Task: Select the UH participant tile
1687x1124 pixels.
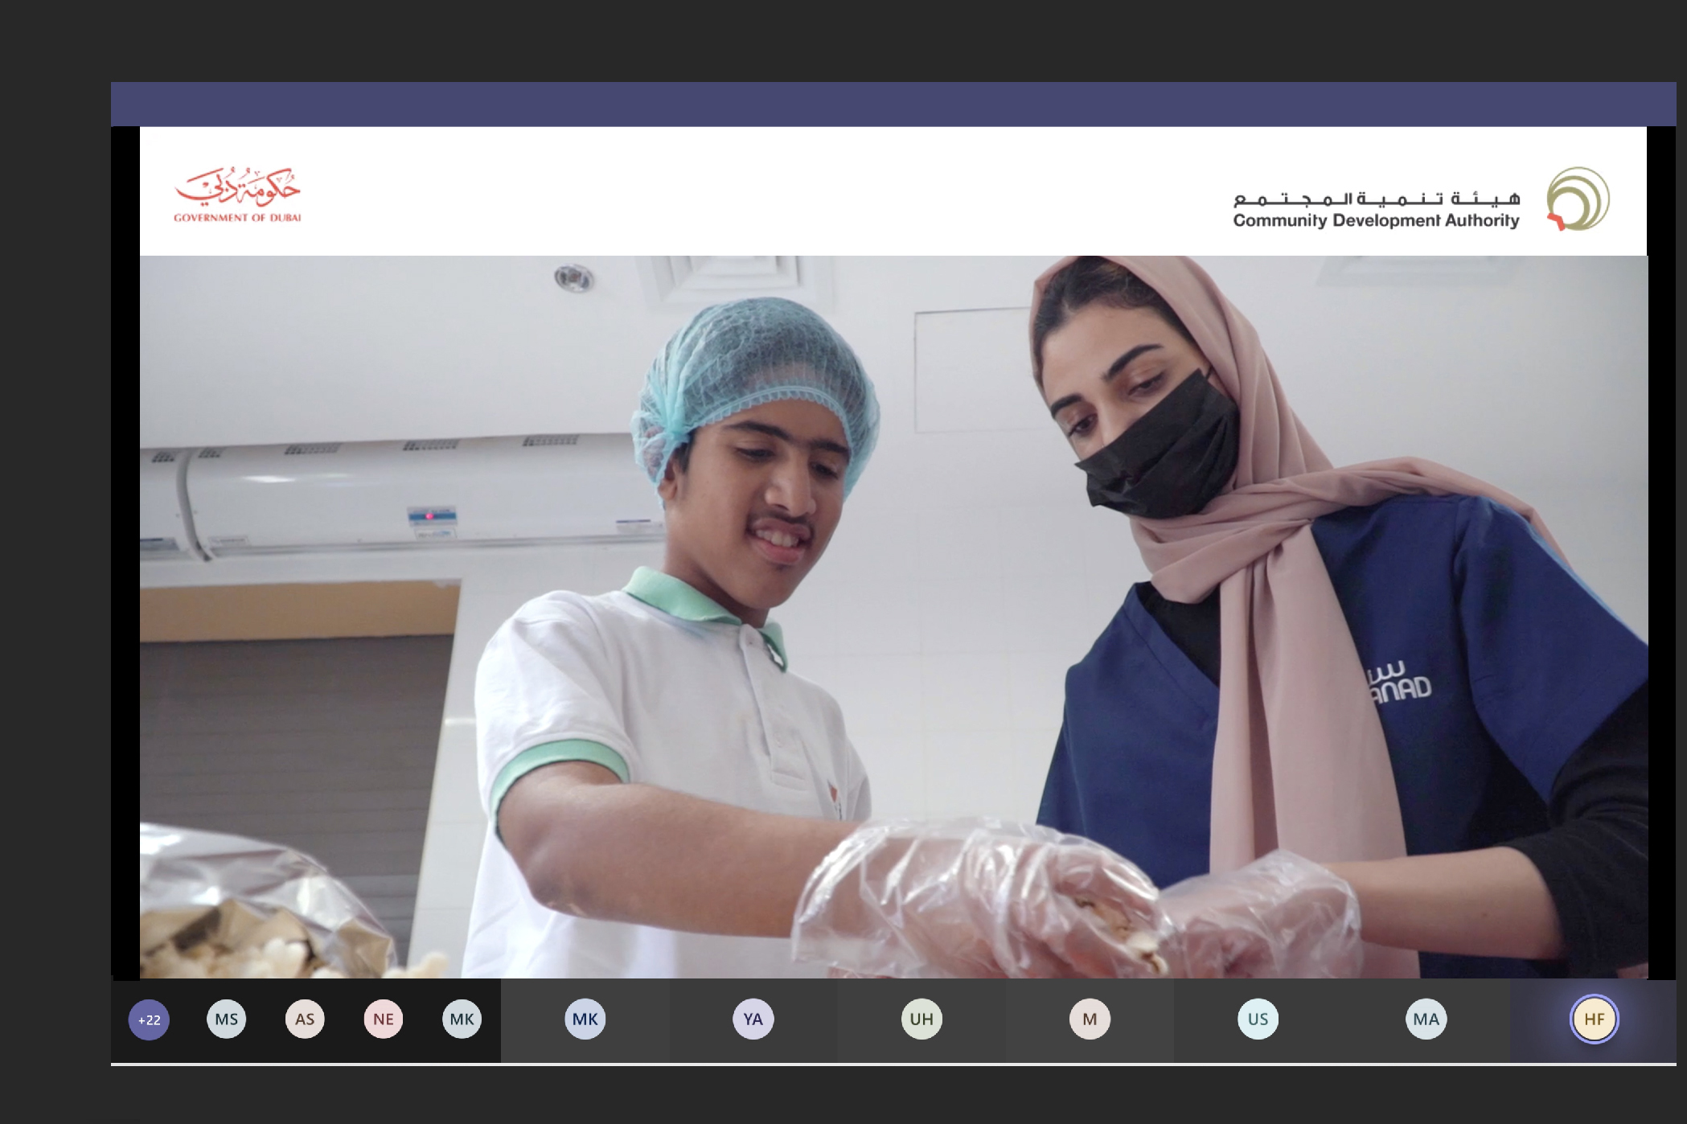Action: (921, 1019)
